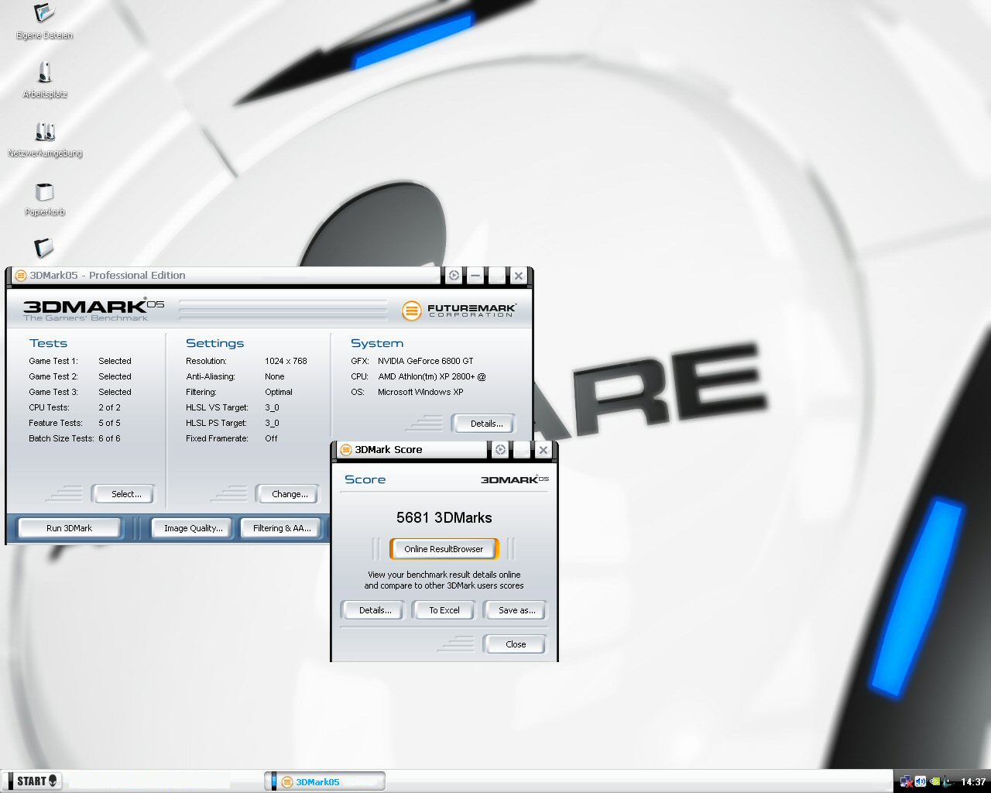Screen dimensions: 991x793
Task: Click the round options icon in 3DMark05 title bar
Action: (x=454, y=276)
